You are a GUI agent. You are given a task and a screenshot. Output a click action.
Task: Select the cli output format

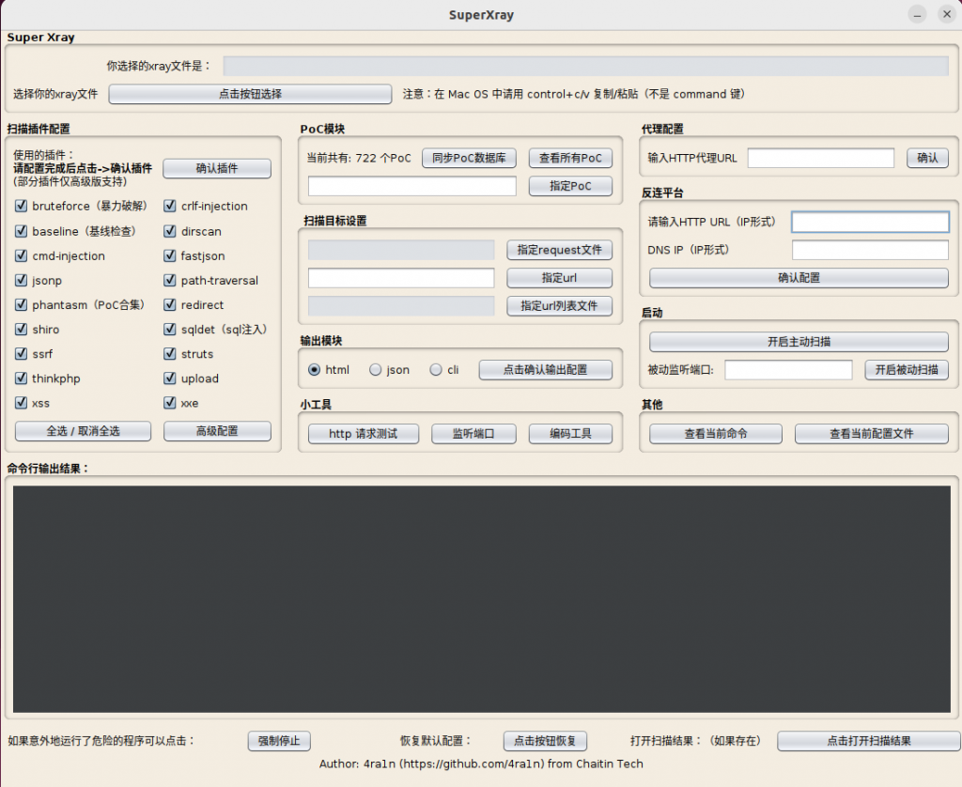coord(435,370)
